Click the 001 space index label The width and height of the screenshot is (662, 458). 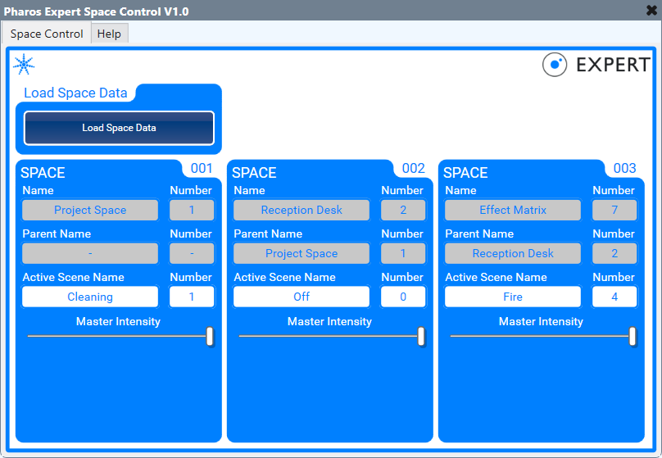[x=202, y=168]
